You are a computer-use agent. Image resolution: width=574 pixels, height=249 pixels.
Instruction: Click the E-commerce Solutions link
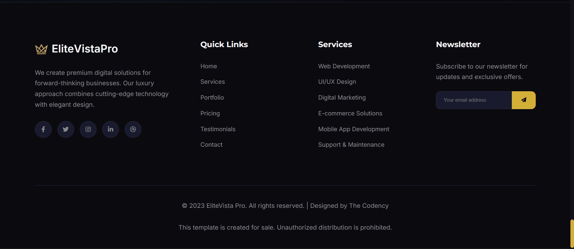pos(350,113)
